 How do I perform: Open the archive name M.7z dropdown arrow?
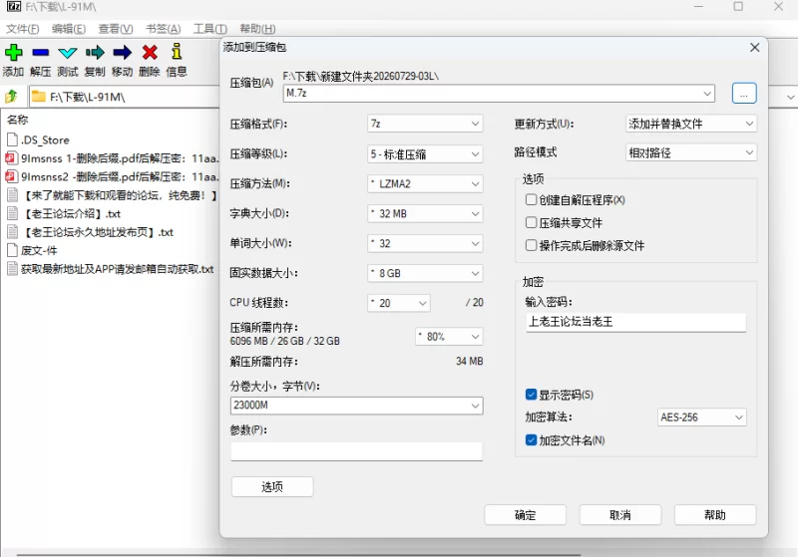pos(707,93)
